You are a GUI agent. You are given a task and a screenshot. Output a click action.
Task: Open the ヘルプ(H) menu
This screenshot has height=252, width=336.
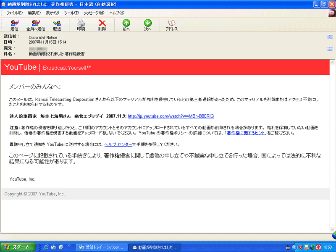pos(117,13)
